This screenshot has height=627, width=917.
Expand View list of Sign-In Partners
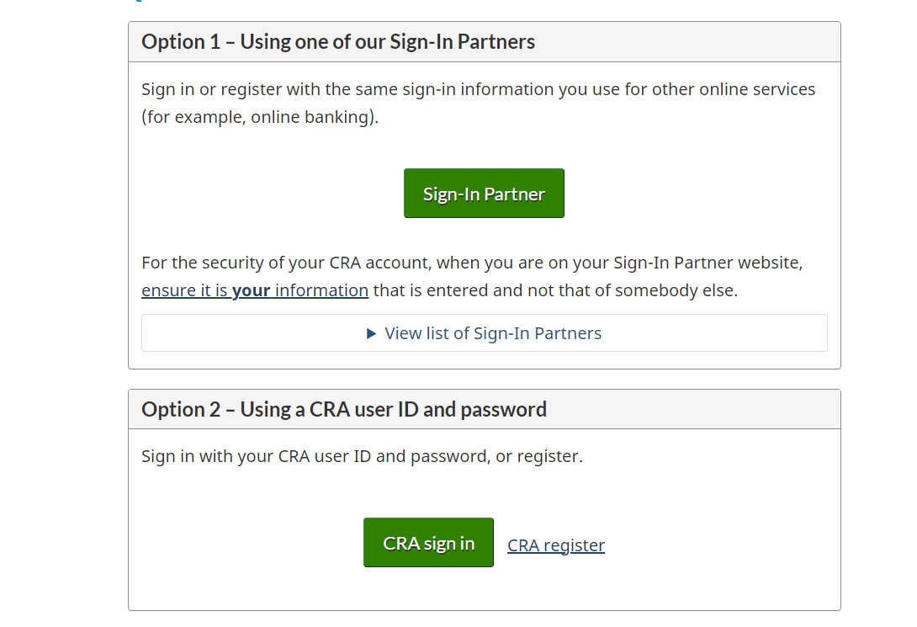[x=493, y=333]
